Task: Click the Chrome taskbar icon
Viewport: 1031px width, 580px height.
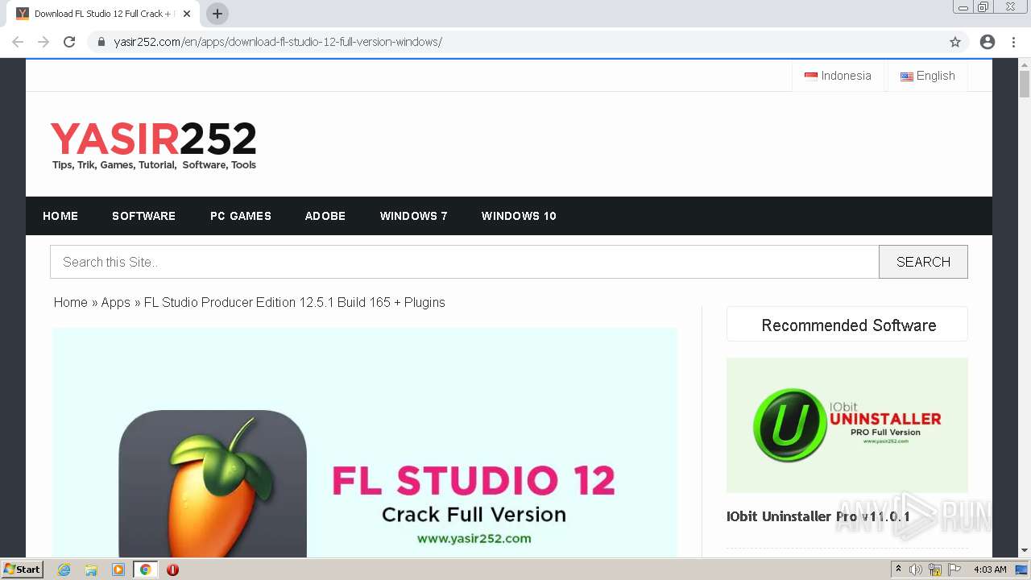Action: 145,570
